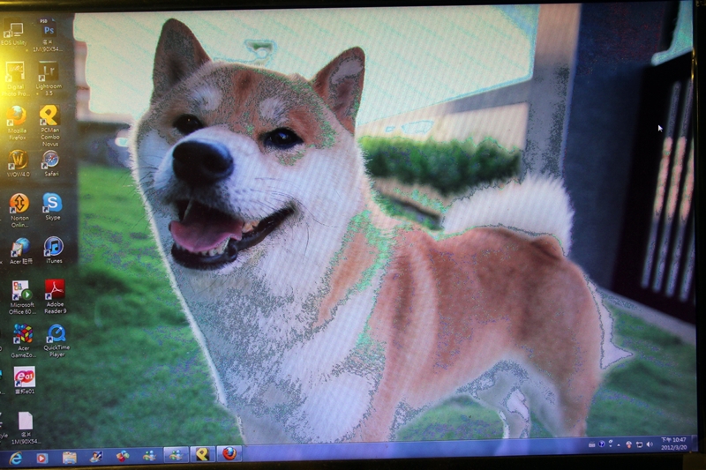This screenshot has width=706, height=470.
Task: Select the PCMan Combo Novus icon
Action: pos(49,126)
